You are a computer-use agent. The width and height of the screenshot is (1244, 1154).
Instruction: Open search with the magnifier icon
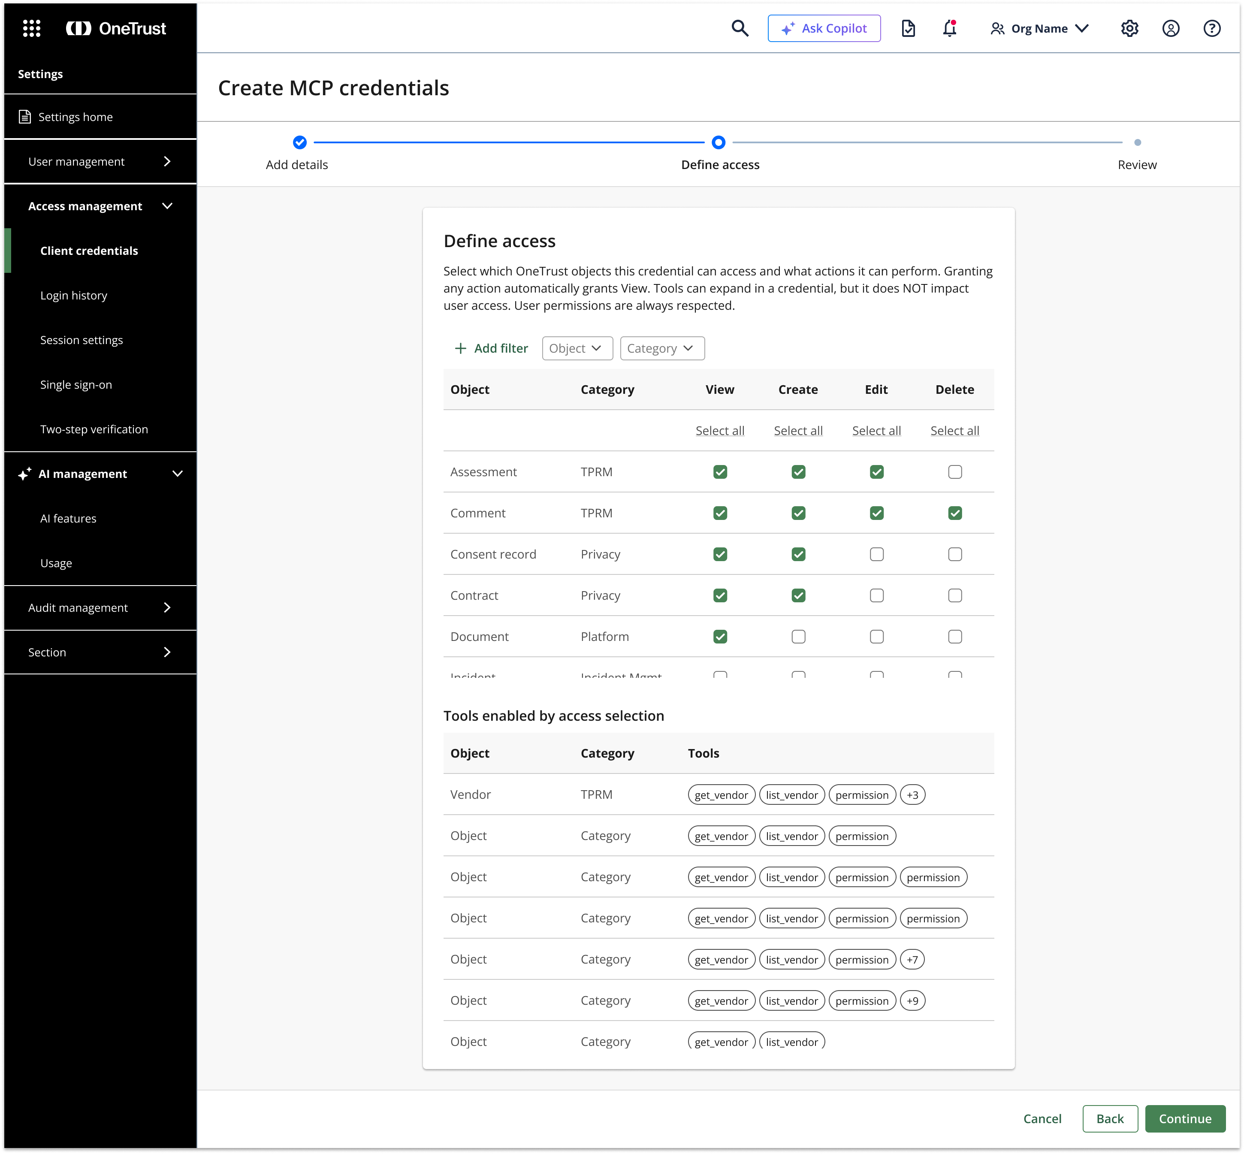coord(740,28)
